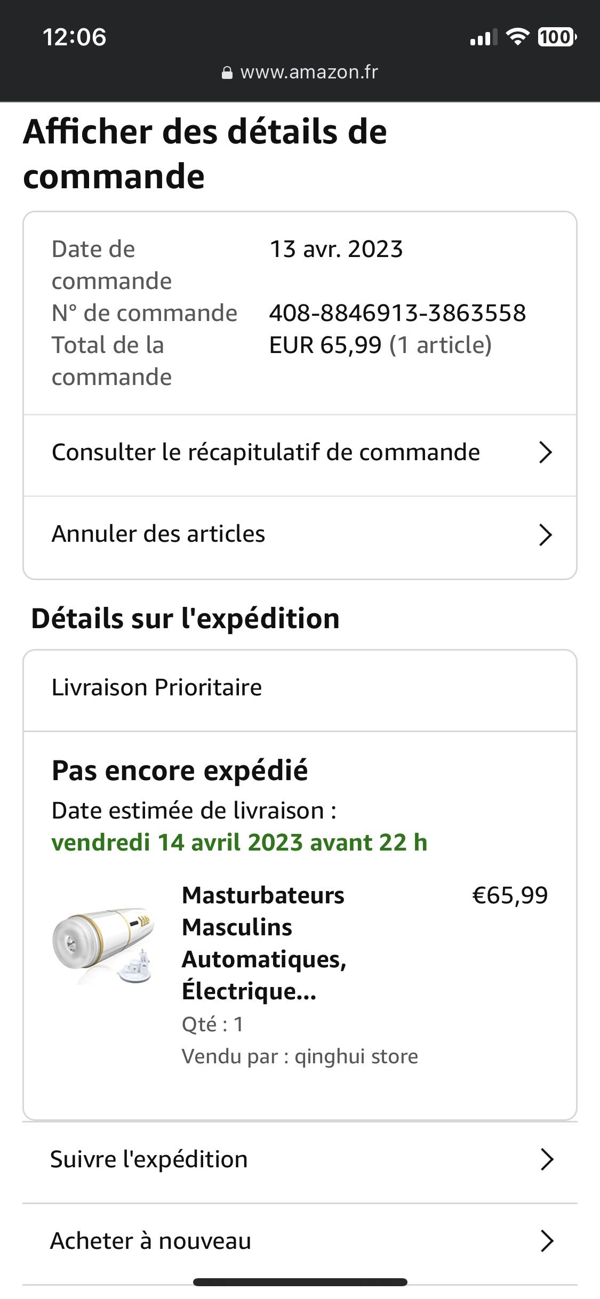Tap chevron beside Acheter à nouveau

(547, 1241)
